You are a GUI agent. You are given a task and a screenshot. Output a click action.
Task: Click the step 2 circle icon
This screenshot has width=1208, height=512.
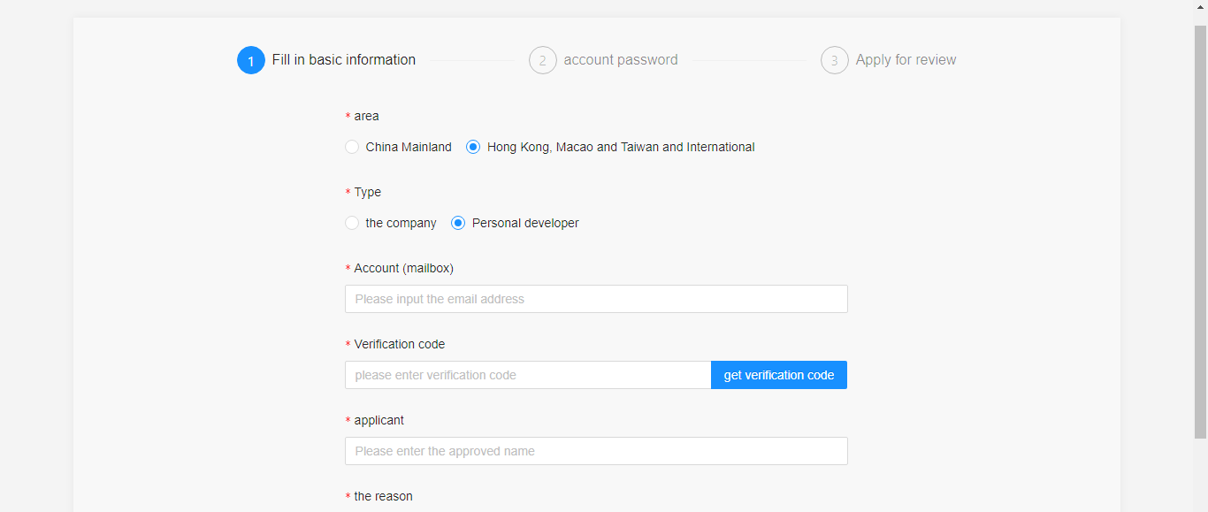[x=542, y=60]
